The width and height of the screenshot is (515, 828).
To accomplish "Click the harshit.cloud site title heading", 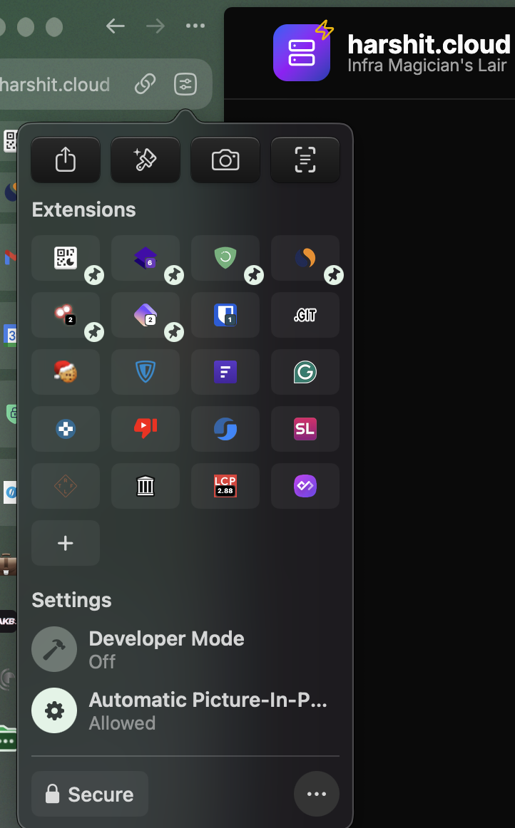I will click(429, 44).
